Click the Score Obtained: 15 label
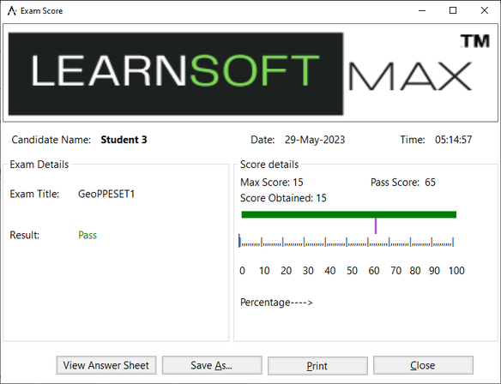The height and width of the screenshot is (384, 501). [283, 198]
